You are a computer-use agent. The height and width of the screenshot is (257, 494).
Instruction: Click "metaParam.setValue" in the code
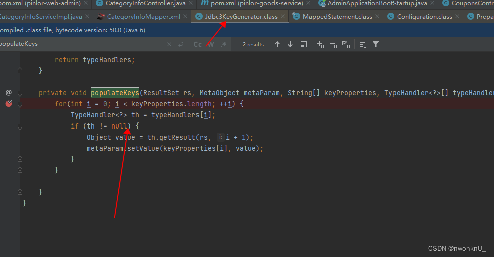(x=123, y=148)
